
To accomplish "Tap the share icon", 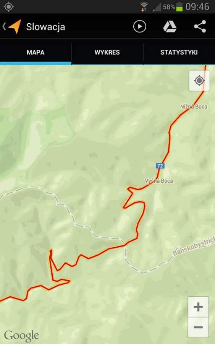I will [200, 26].
